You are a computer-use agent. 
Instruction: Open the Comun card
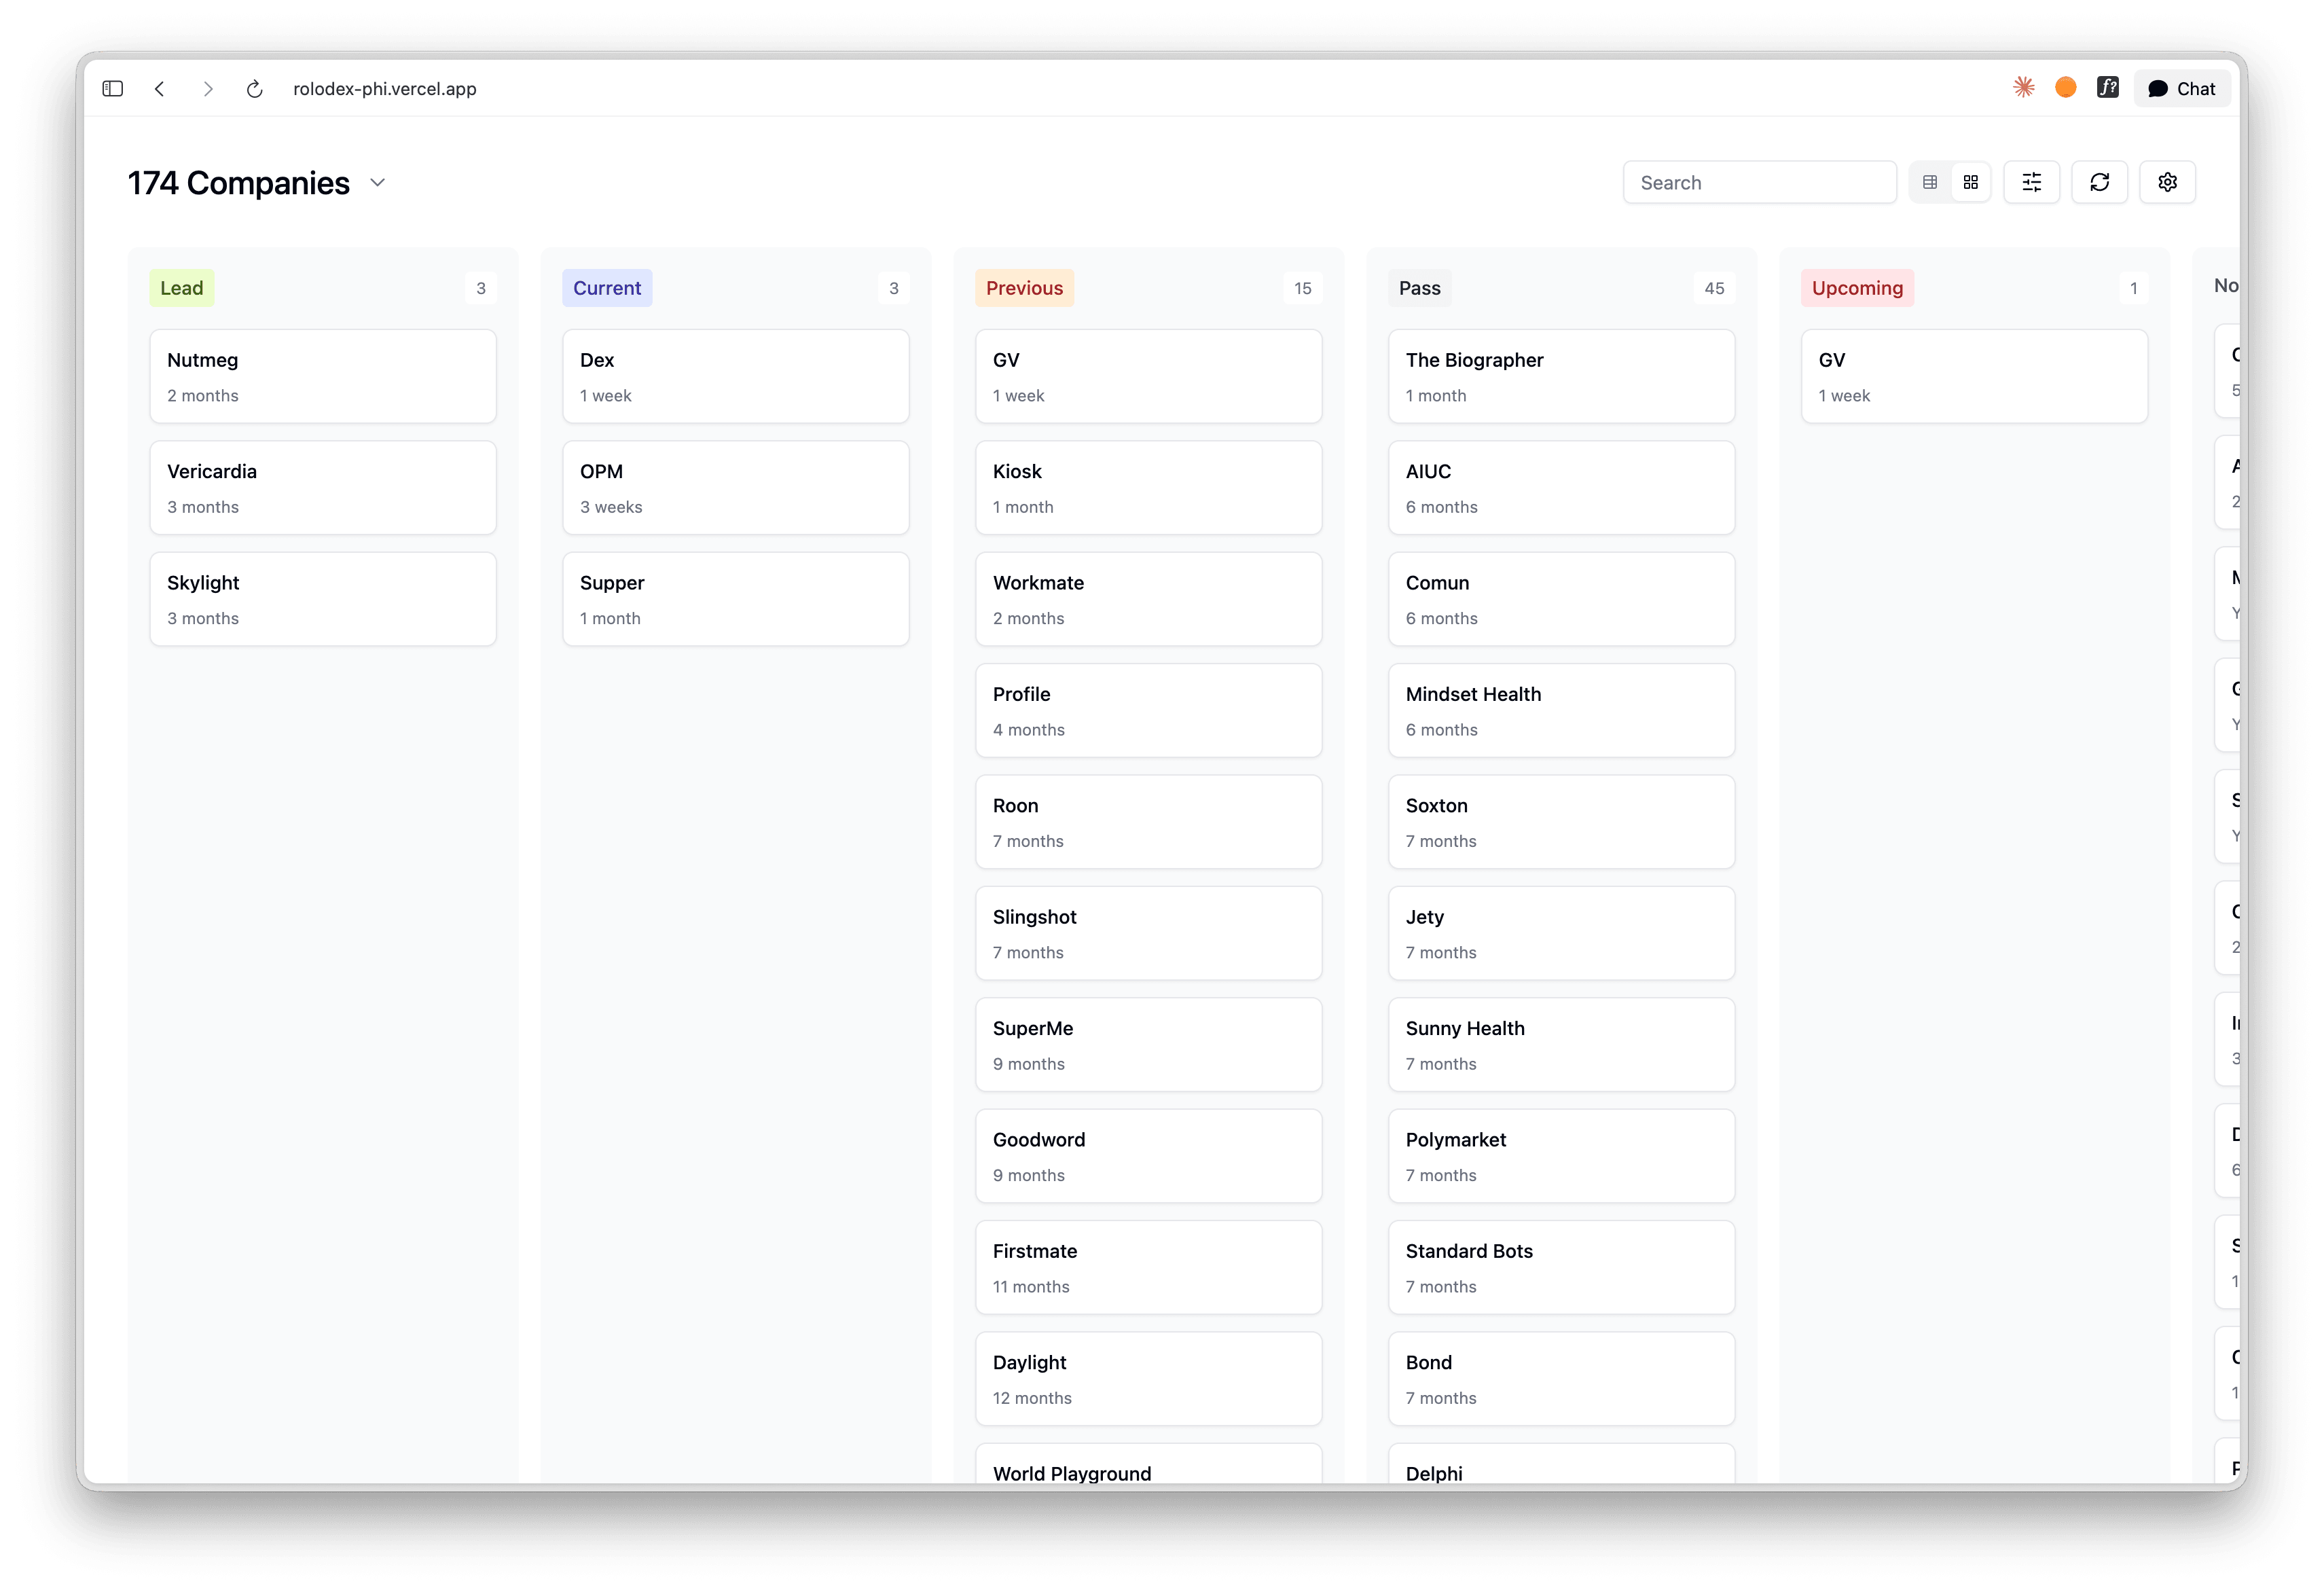point(1562,600)
